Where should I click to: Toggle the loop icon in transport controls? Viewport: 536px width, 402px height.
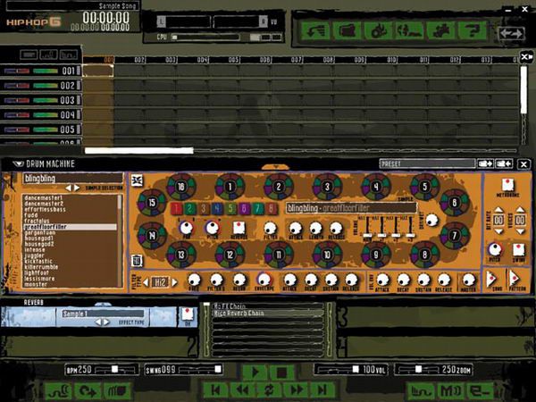pyautogui.click(x=267, y=389)
